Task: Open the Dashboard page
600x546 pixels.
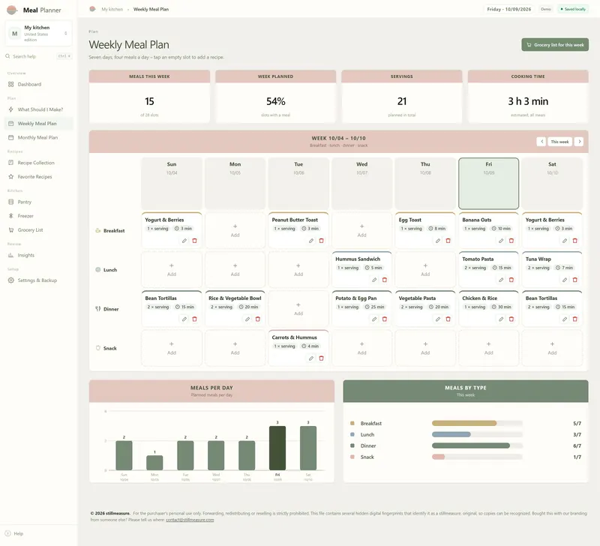Action: [39, 84]
